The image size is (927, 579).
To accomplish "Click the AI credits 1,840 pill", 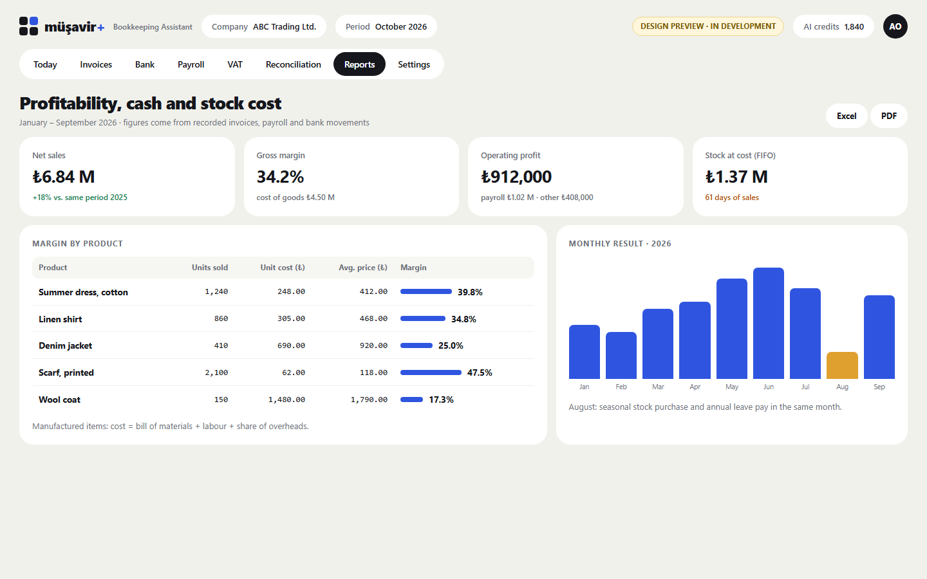I will pos(834,26).
